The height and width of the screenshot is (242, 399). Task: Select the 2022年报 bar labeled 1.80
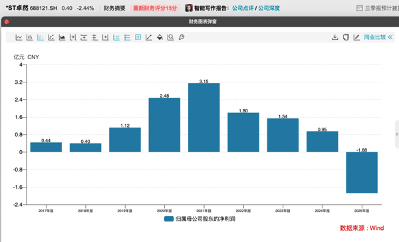243,132
